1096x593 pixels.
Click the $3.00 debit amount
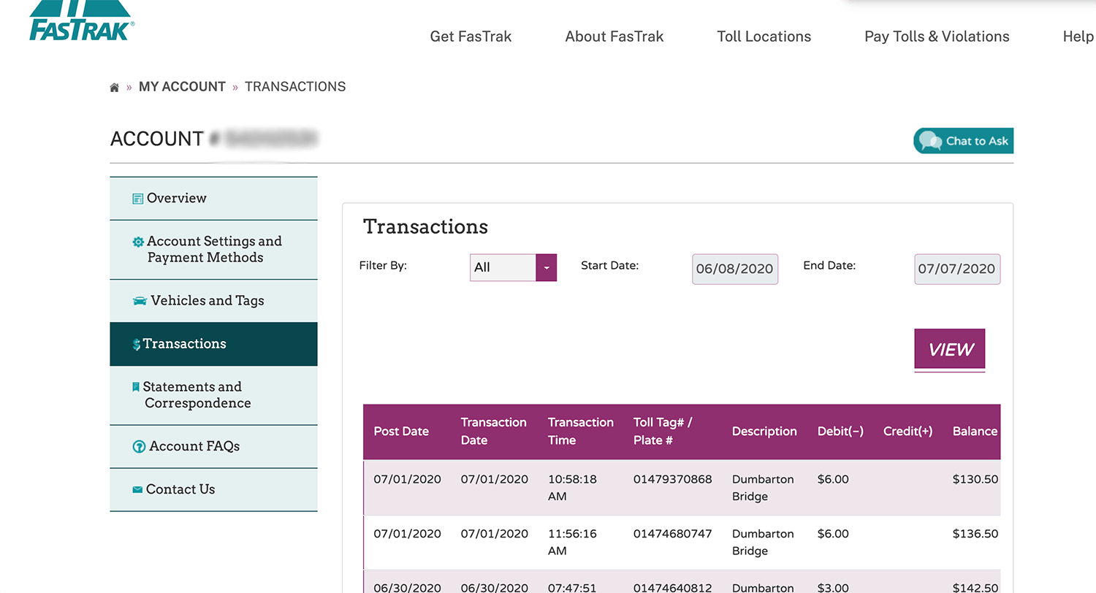(x=833, y=588)
